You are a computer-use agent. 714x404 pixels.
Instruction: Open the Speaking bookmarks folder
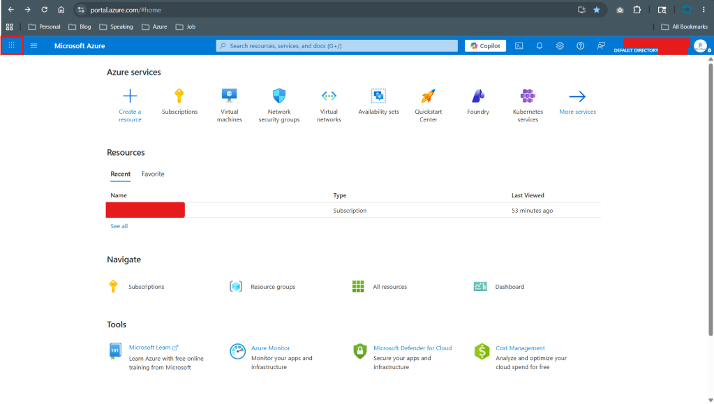point(116,27)
